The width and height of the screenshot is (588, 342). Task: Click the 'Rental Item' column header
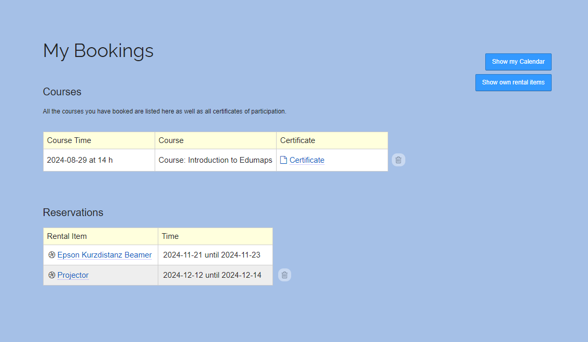click(101, 236)
